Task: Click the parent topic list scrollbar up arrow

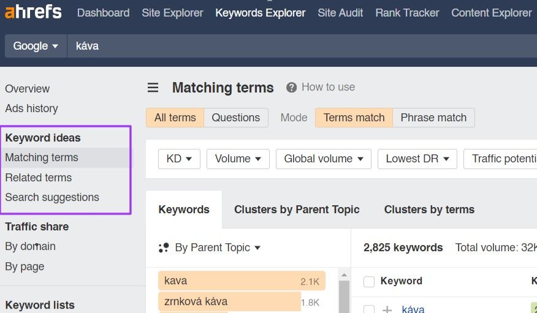Action: 344,275
